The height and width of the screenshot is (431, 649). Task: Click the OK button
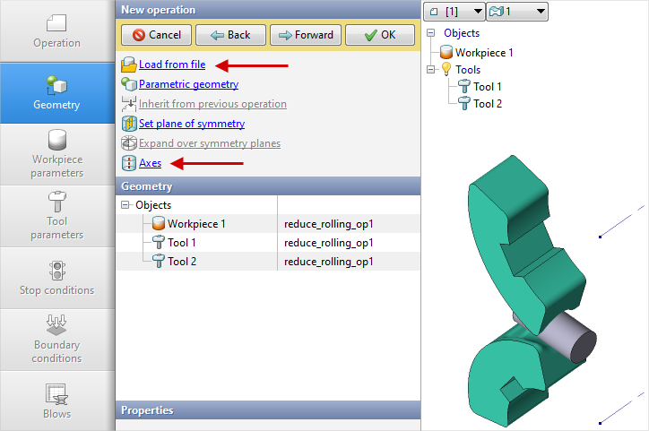pos(379,35)
